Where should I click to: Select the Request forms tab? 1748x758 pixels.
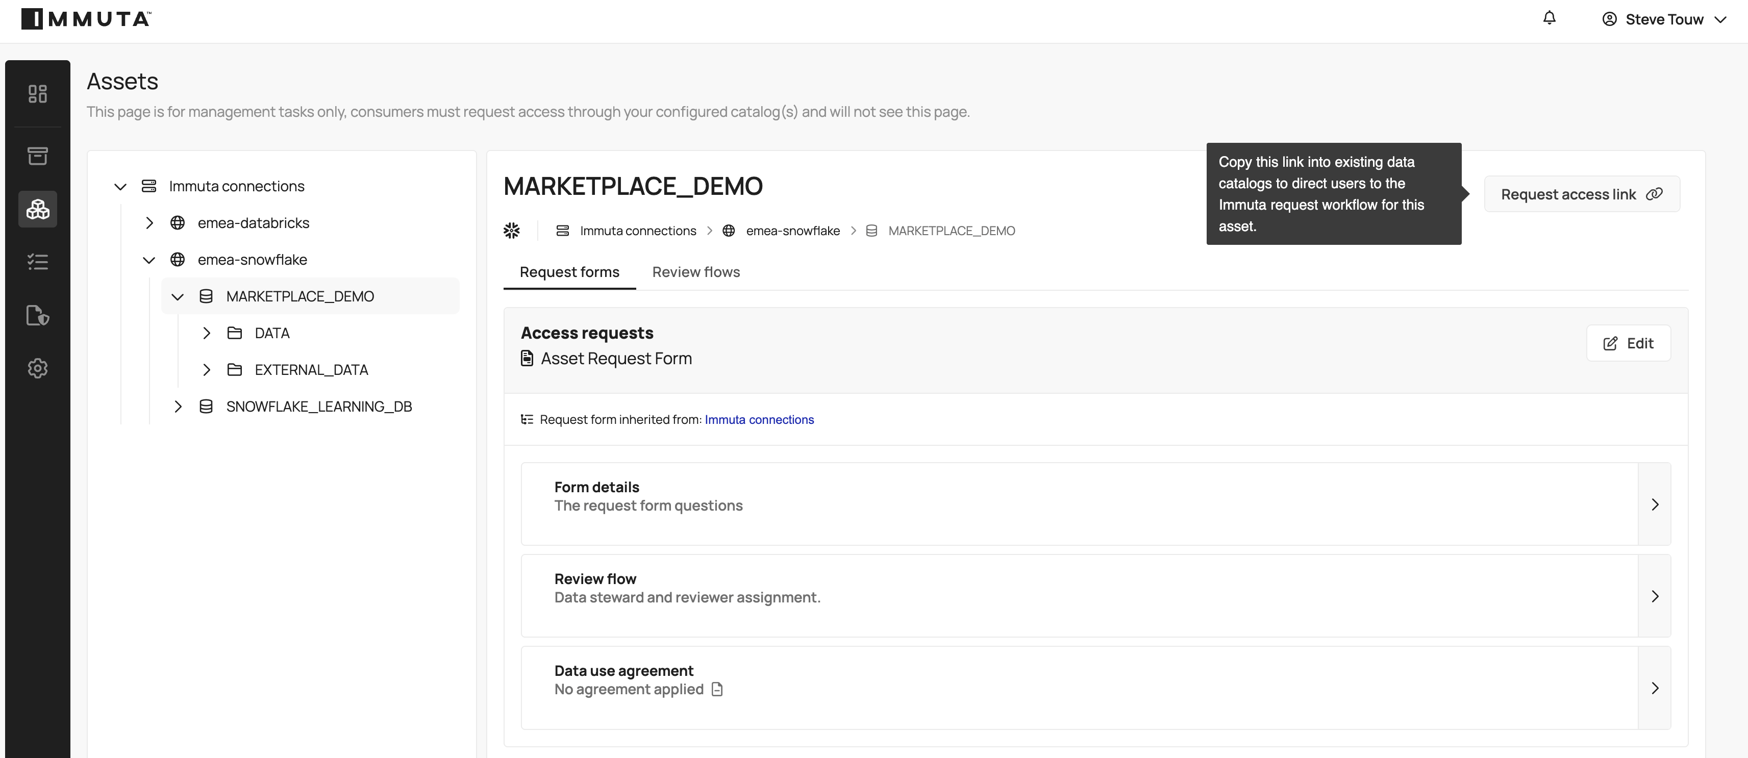click(x=569, y=272)
